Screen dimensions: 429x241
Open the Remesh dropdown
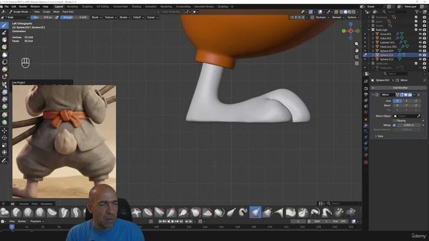pos(338,17)
